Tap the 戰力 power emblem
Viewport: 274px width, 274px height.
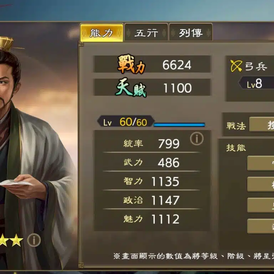click(x=131, y=64)
